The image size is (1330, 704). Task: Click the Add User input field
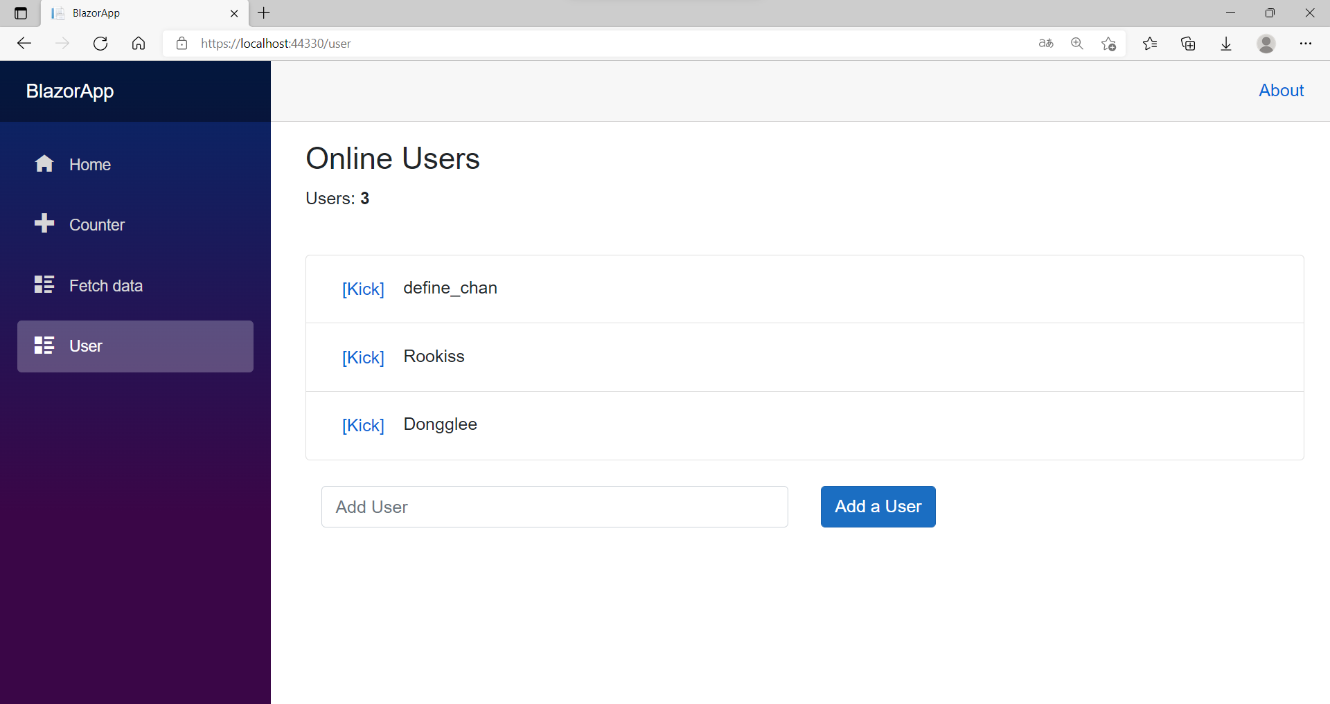(554, 506)
